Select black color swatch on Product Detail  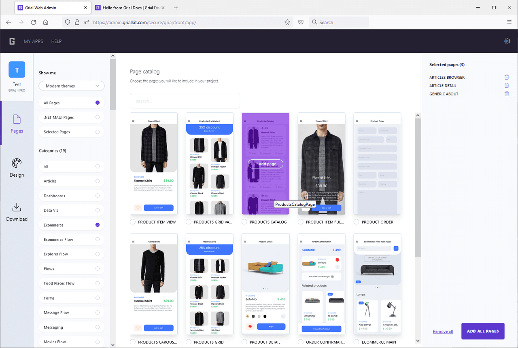click(265, 316)
